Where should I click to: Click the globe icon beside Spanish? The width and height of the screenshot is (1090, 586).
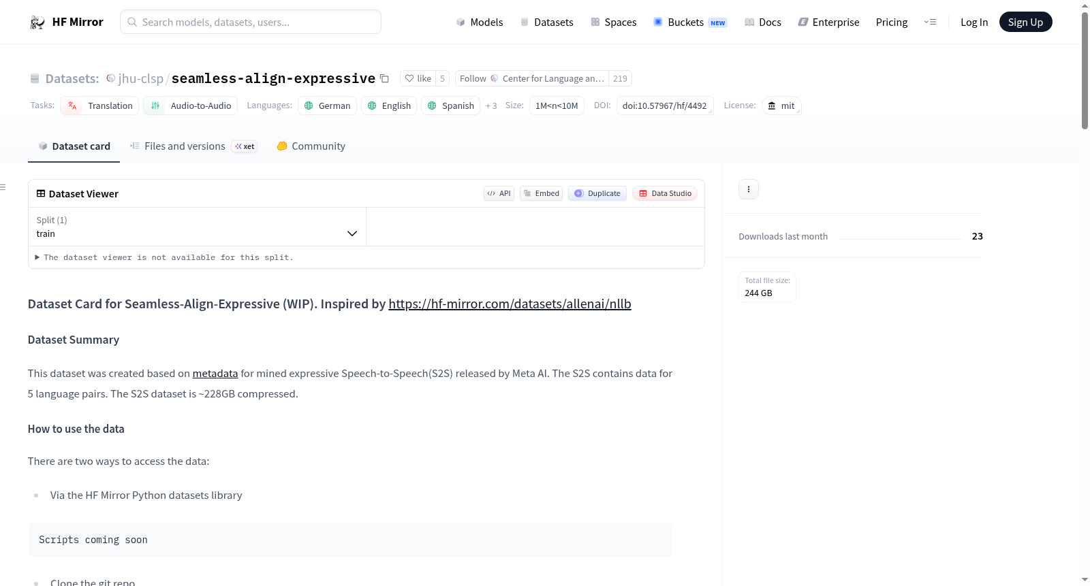tap(432, 106)
